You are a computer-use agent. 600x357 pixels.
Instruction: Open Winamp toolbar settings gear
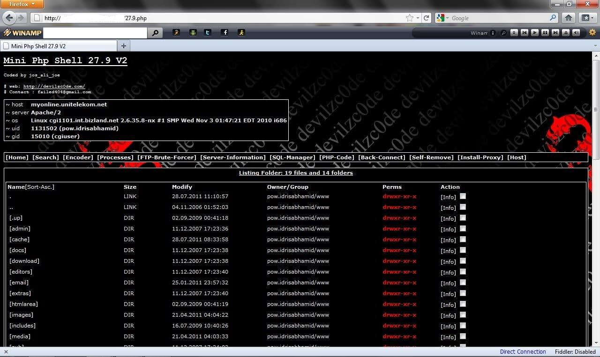[x=592, y=32]
